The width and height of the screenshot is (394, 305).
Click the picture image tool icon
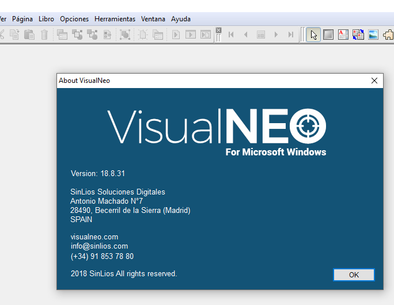373,35
